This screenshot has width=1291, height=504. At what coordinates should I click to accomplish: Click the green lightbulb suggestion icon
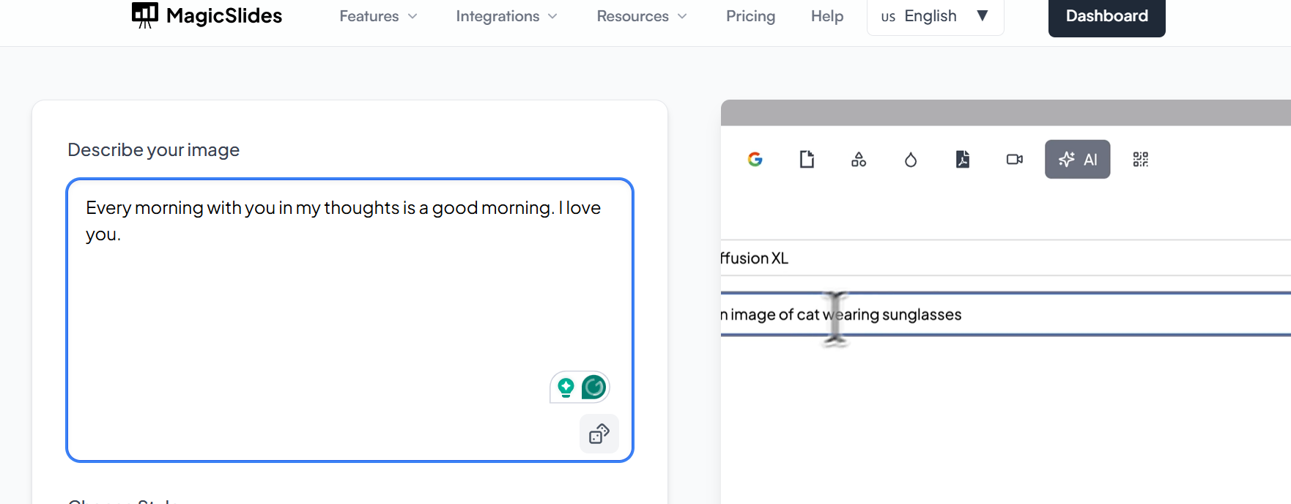pos(566,387)
